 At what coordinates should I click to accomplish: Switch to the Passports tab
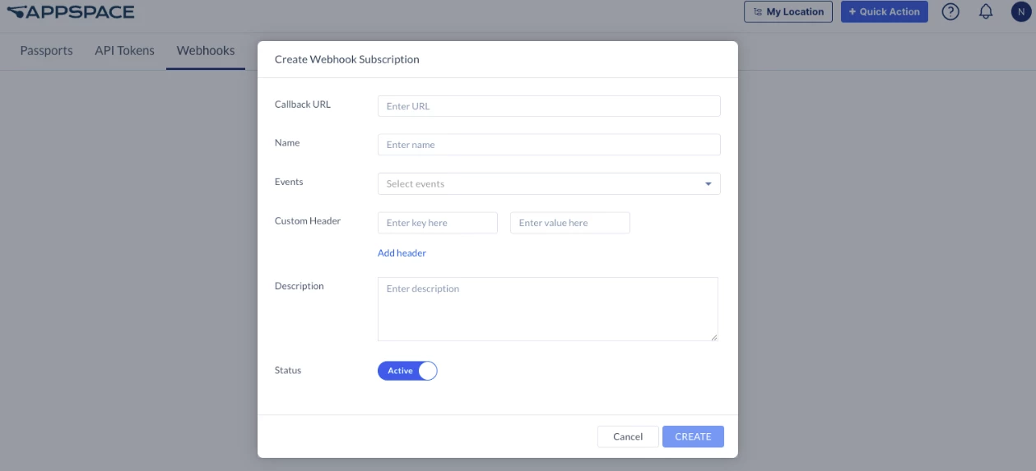point(46,50)
